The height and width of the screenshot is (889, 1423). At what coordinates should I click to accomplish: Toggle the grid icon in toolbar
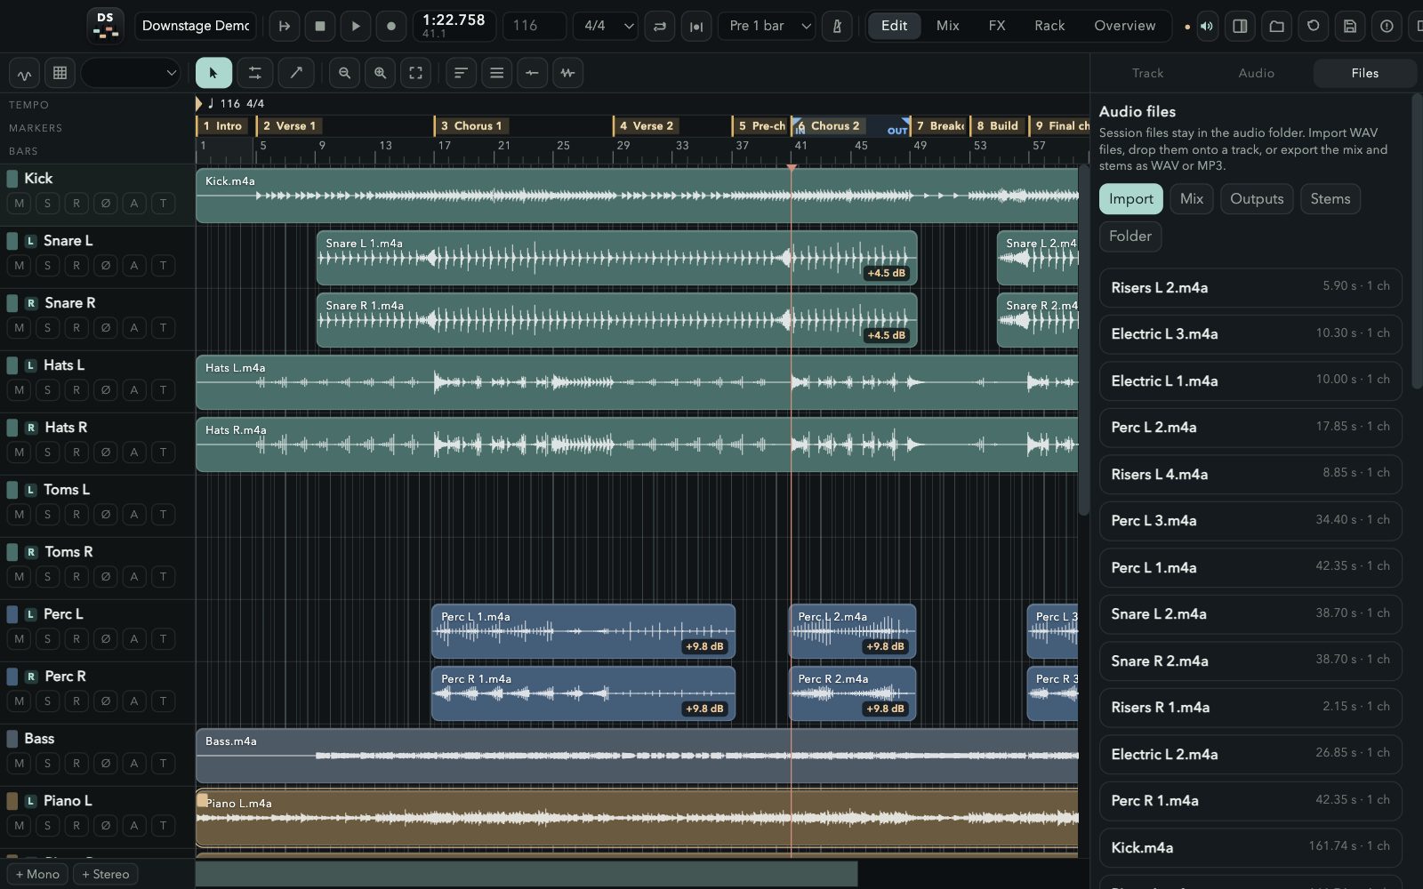pos(60,73)
